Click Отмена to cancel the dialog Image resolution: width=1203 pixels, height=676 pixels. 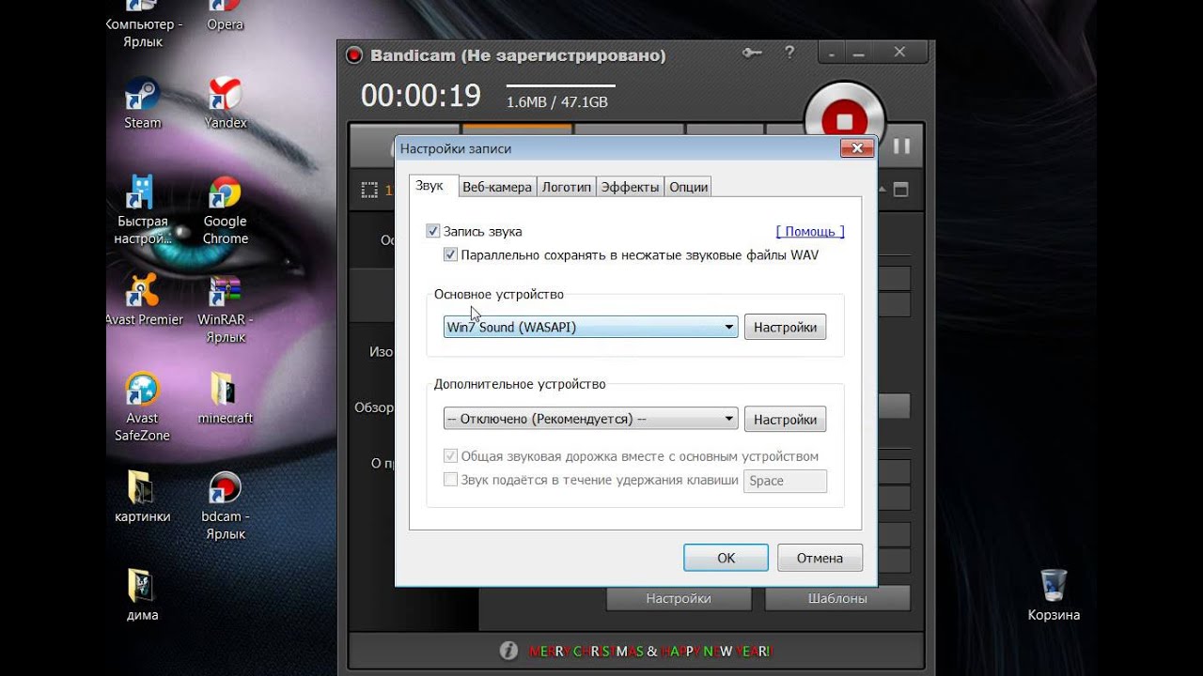[x=820, y=558]
